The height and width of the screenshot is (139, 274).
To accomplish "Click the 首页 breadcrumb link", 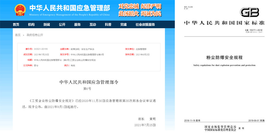I will [18, 35].
